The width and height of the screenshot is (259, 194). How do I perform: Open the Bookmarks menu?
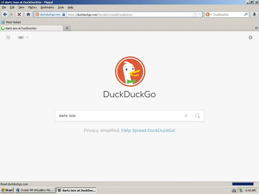pyautogui.click(x=47, y=7)
